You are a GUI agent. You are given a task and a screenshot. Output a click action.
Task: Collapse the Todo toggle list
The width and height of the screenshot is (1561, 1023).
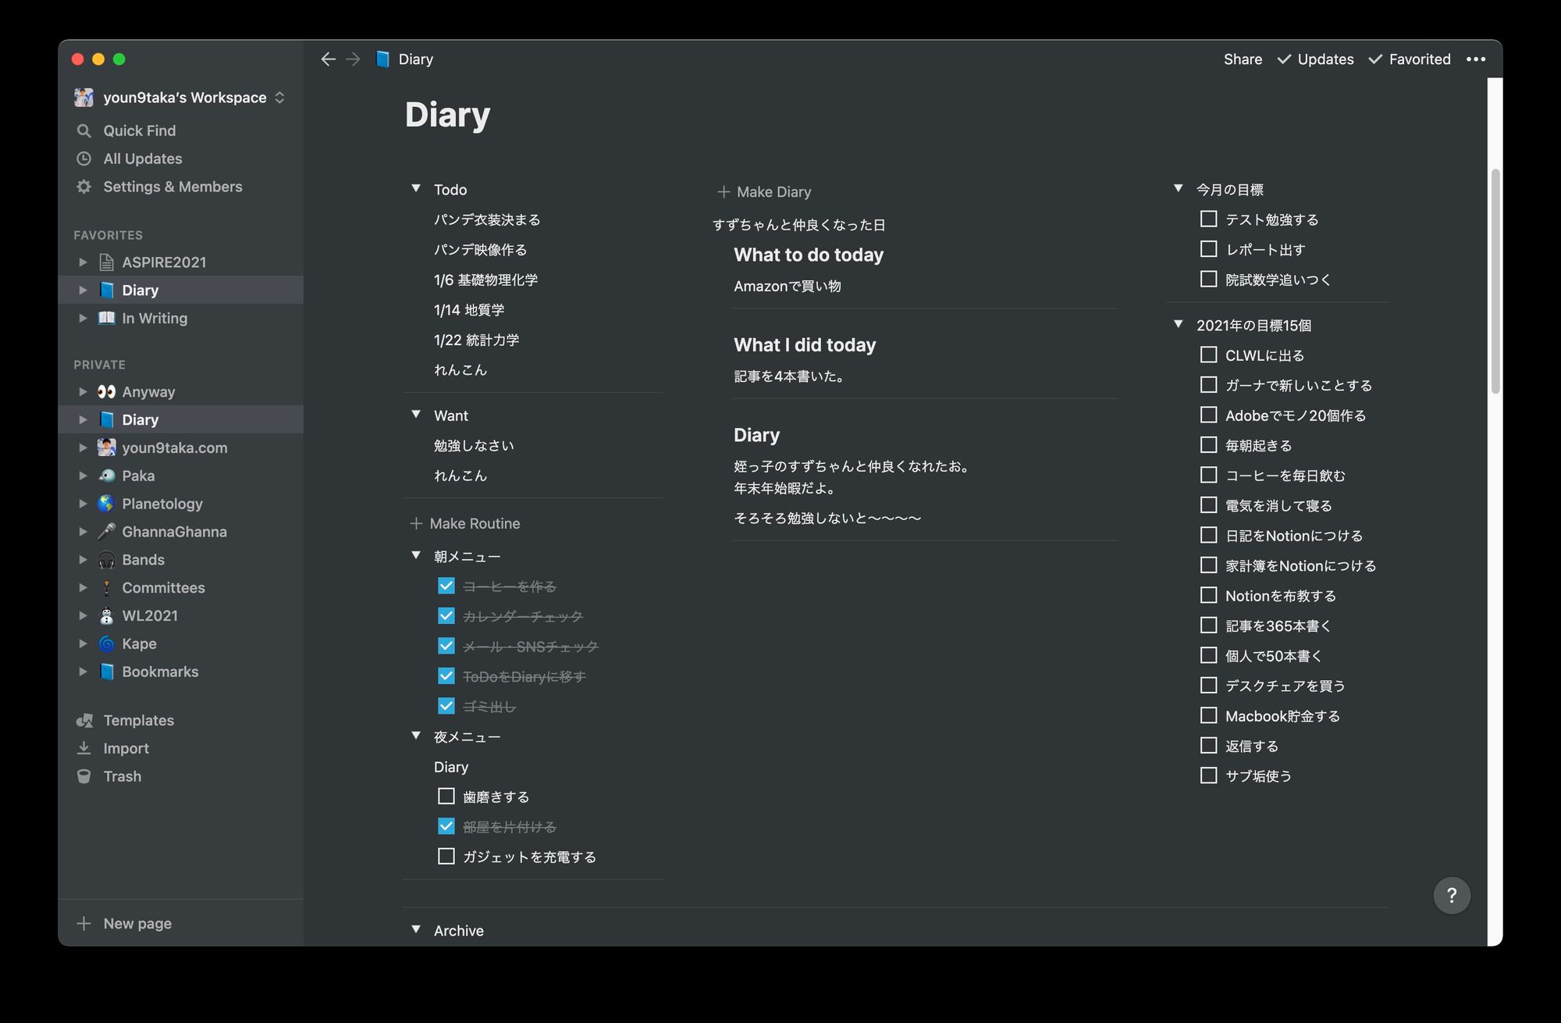416,188
